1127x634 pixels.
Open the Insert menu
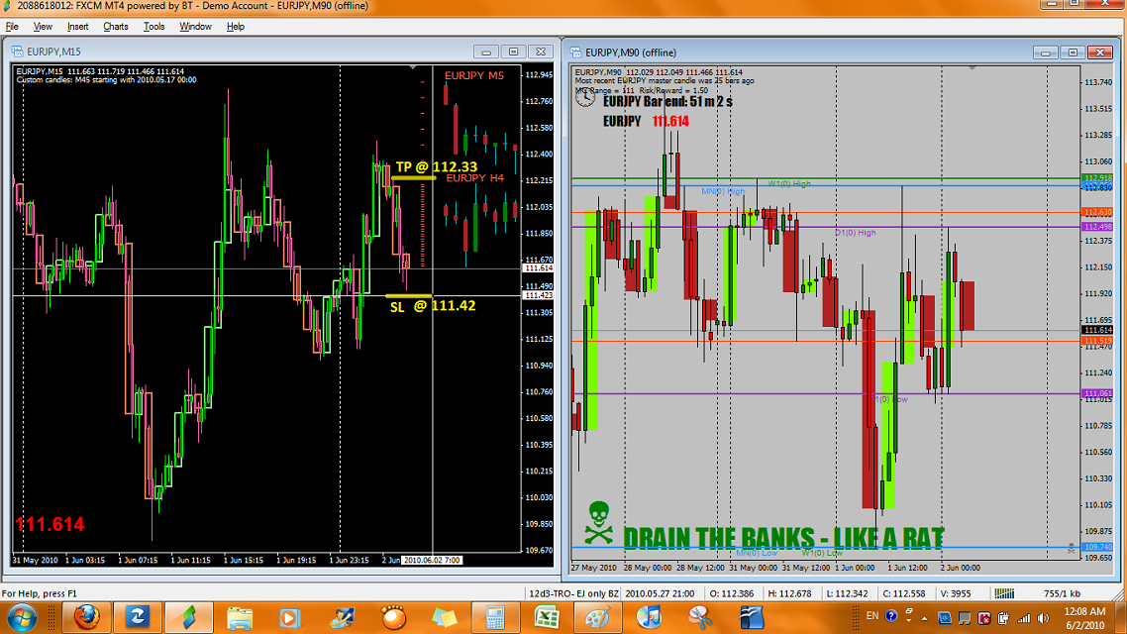[77, 27]
